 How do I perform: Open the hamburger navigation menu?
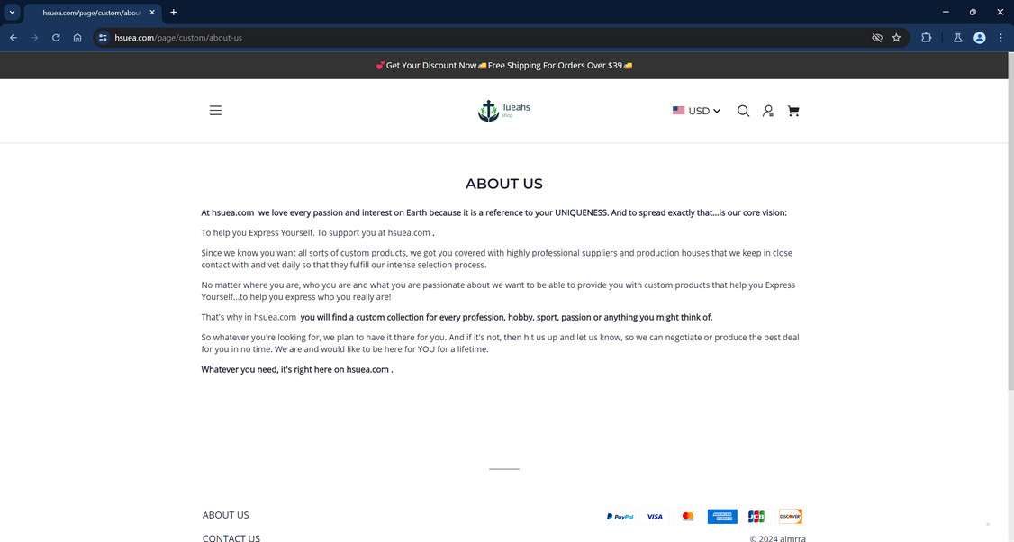(215, 110)
